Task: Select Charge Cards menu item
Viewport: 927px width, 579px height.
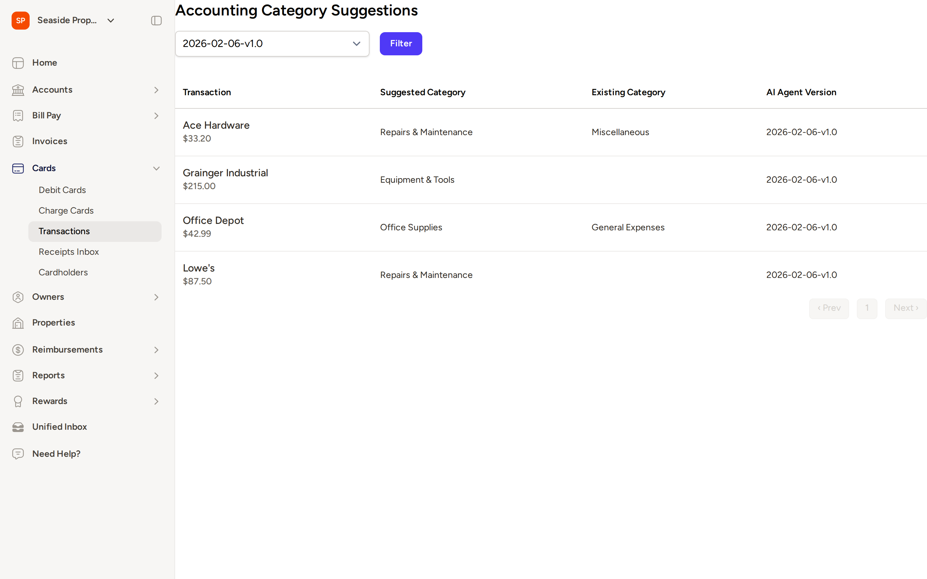Action: pos(66,211)
